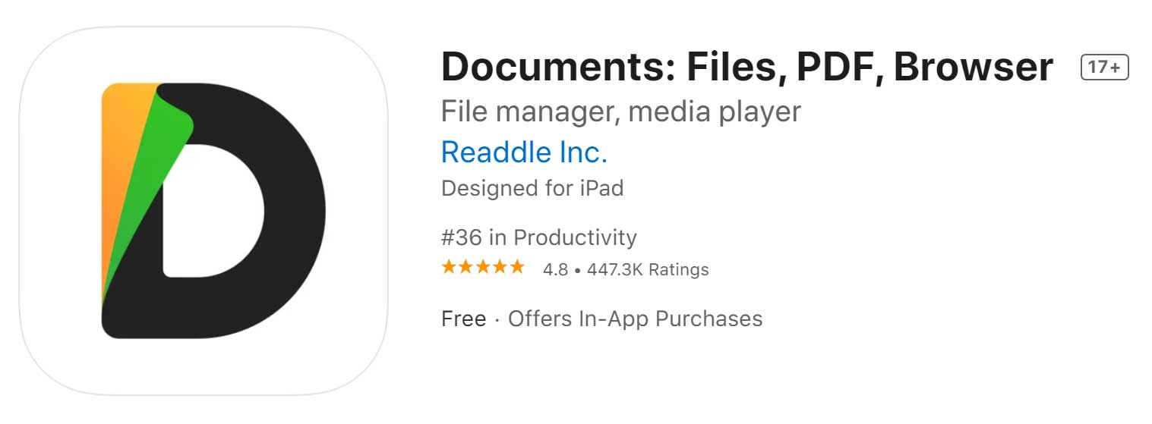Open the #36 in Productivity ranking
This screenshot has height=424, width=1152.
click(538, 237)
